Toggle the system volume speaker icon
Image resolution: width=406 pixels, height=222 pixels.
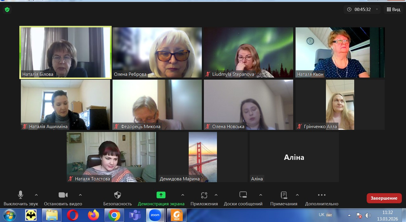[368, 216]
